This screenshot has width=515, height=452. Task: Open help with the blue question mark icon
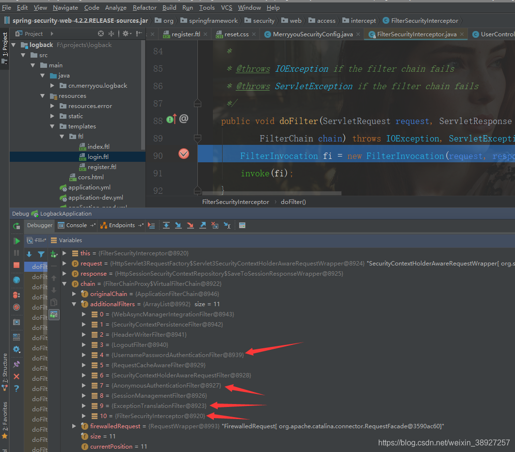(16, 389)
